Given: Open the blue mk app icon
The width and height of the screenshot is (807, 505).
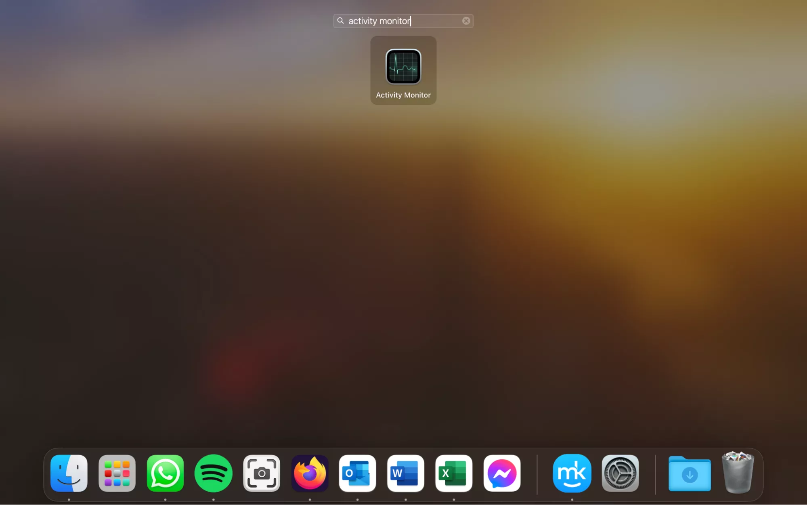Looking at the screenshot, I should [x=572, y=473].
